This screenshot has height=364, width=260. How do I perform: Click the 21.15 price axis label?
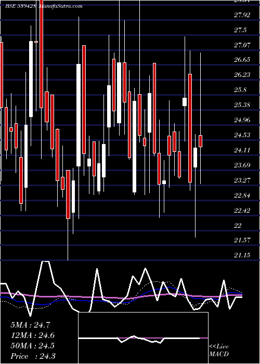tap(242, 255)
